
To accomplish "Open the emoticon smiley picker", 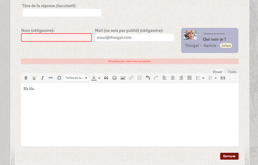I will (115, 78).
